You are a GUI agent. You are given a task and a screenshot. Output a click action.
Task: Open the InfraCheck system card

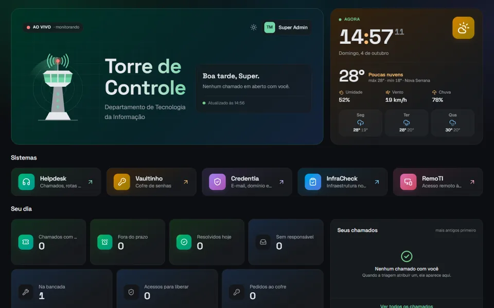pyautogui.click(x=343, y=182)
